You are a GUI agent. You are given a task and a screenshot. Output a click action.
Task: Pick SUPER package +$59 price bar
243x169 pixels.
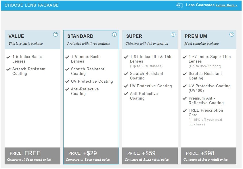tap(150, 156)
